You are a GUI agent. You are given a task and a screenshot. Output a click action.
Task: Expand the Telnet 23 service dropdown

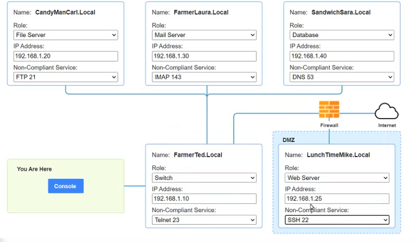pyautogui.click(x=204, y=220)
